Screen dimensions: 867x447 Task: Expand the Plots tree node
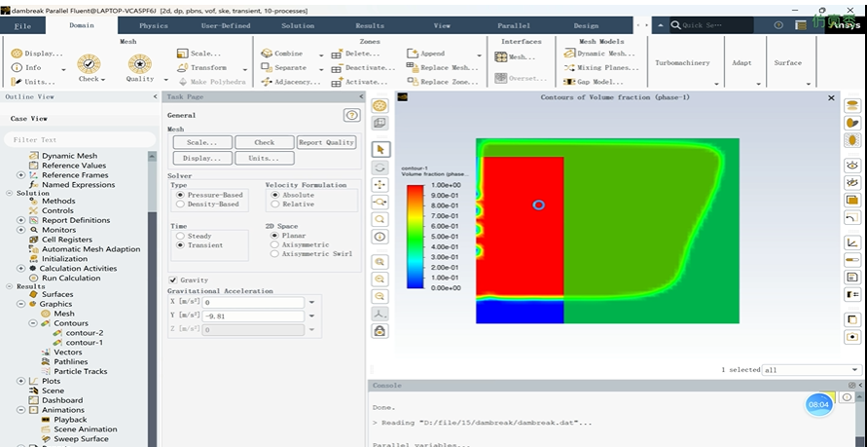click(x=21, y=381)
